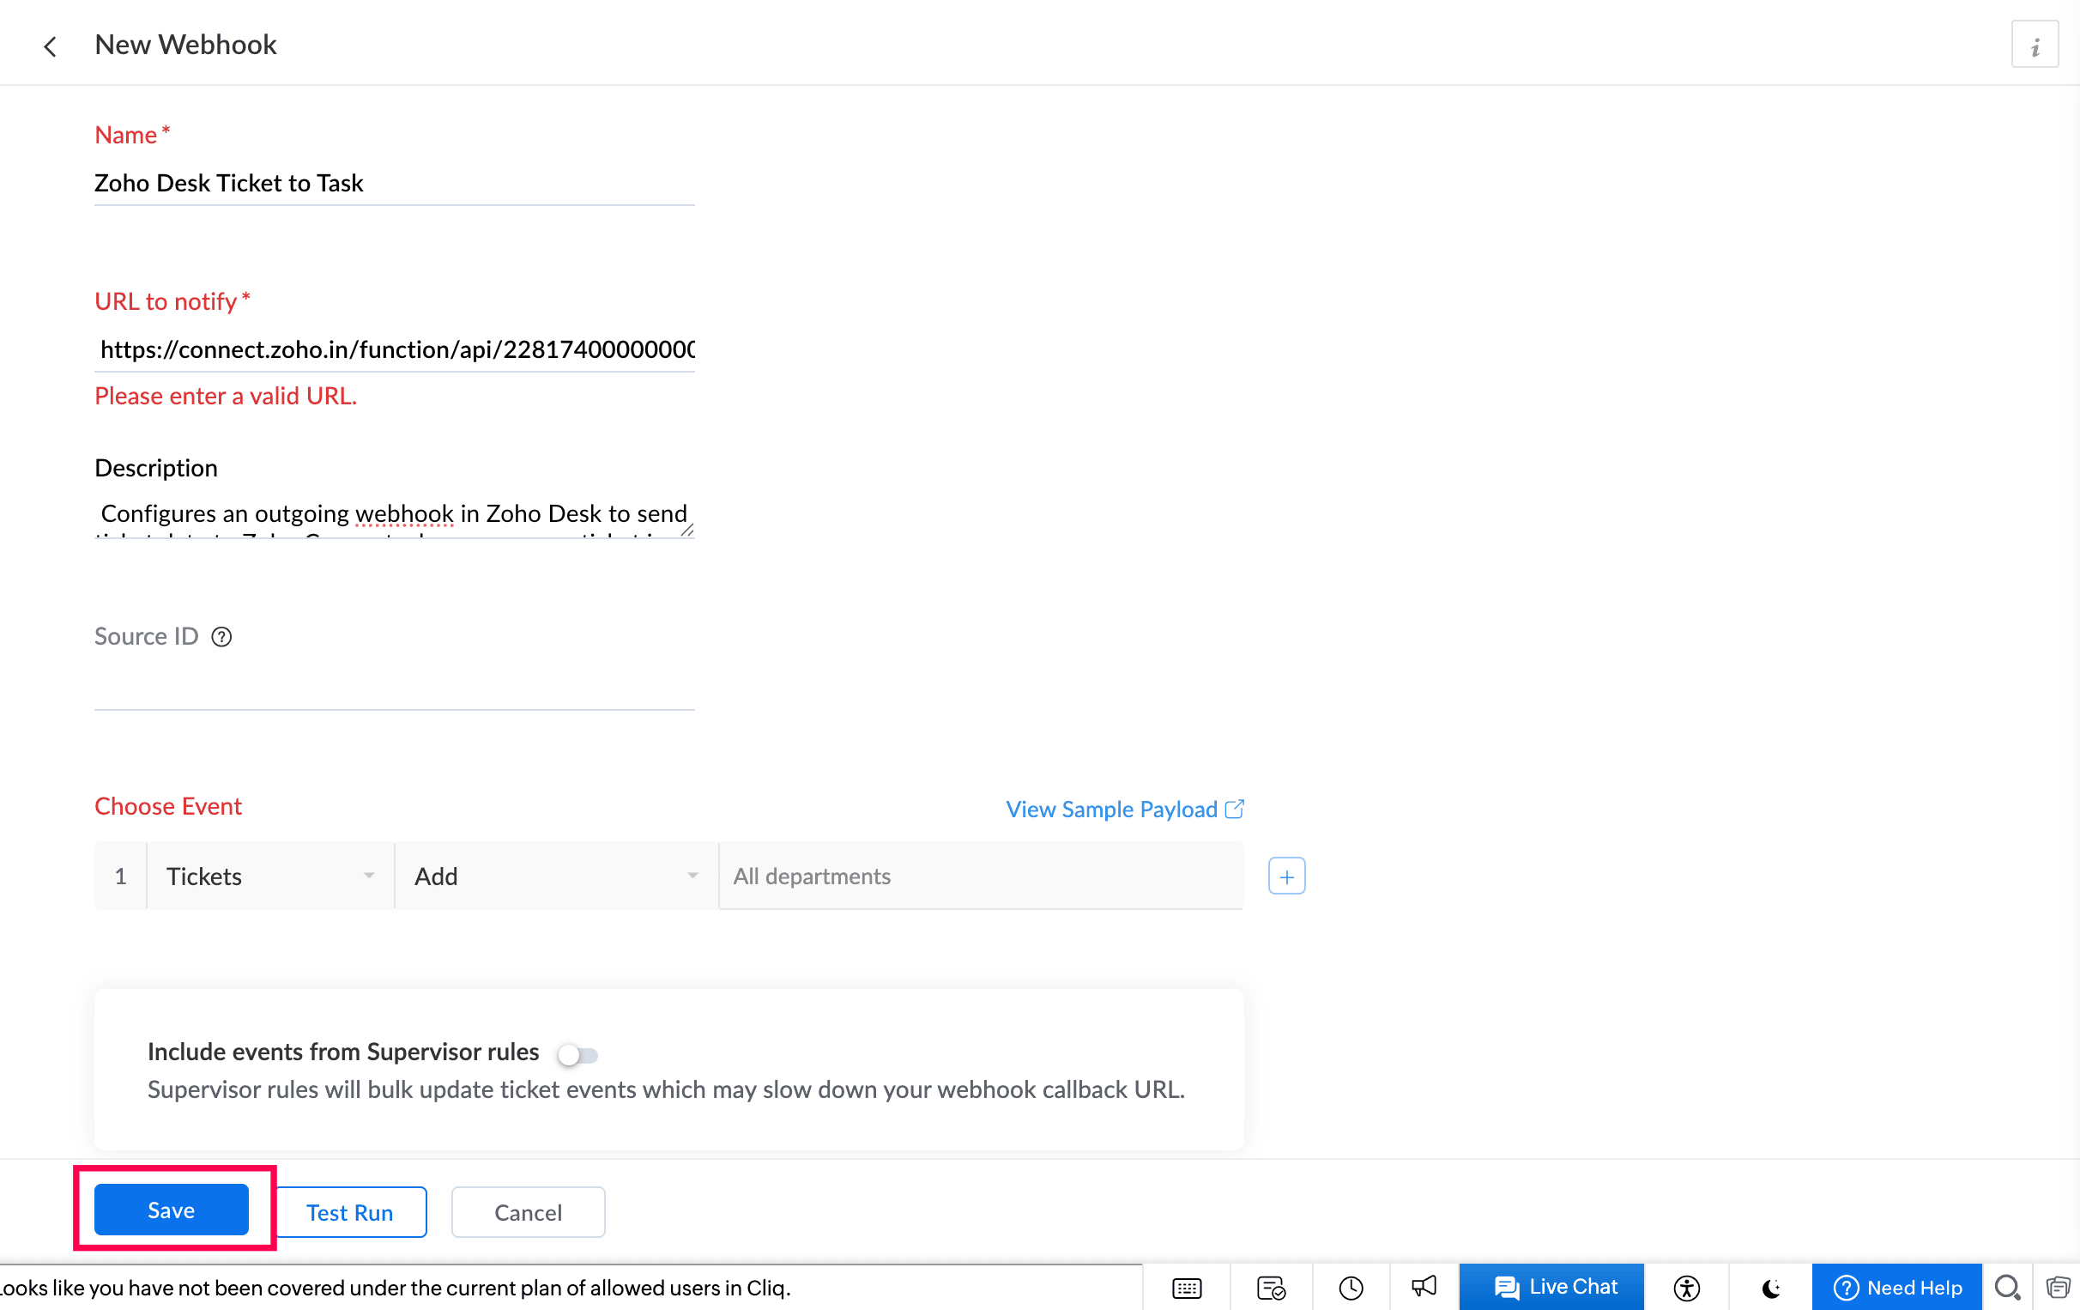Open the chat windows icon at far right
Viewport: 2080px width, 1310px height.
point(2058,1288)
